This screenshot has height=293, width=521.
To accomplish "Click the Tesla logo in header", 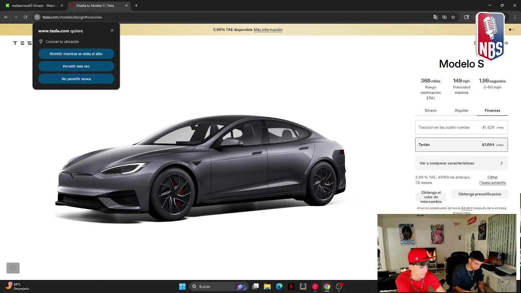I will pyautogui.click(x=22, y=43).
